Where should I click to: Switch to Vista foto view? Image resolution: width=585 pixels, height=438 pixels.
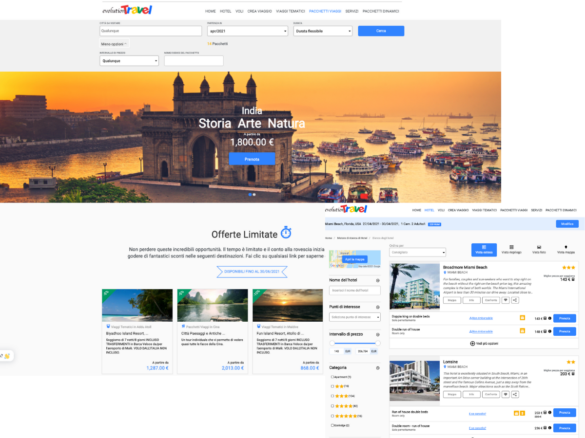coord(539,250)
